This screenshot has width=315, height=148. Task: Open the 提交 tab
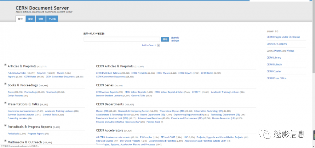coord(31,19)
